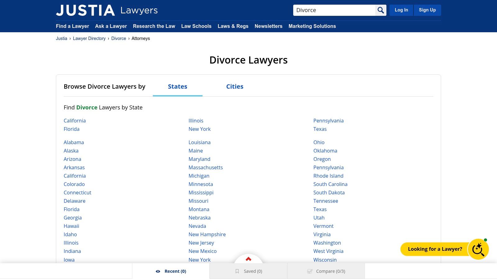Click the Justia Lawyers logo

[x=107, y=10]
